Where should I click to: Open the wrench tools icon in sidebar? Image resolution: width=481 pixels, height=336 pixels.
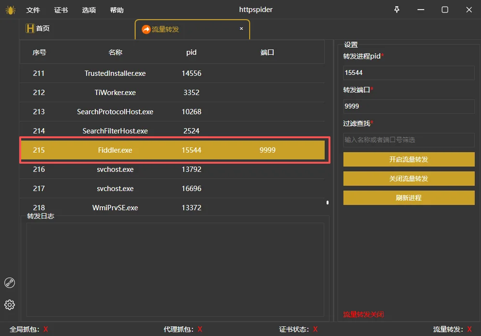click(x=10, y=283)
